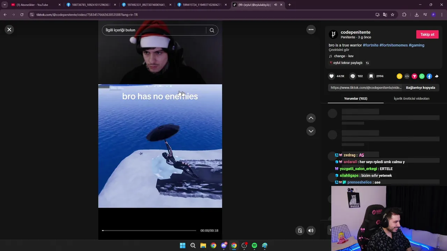Open Discord from the taskbar

(224, 245)
